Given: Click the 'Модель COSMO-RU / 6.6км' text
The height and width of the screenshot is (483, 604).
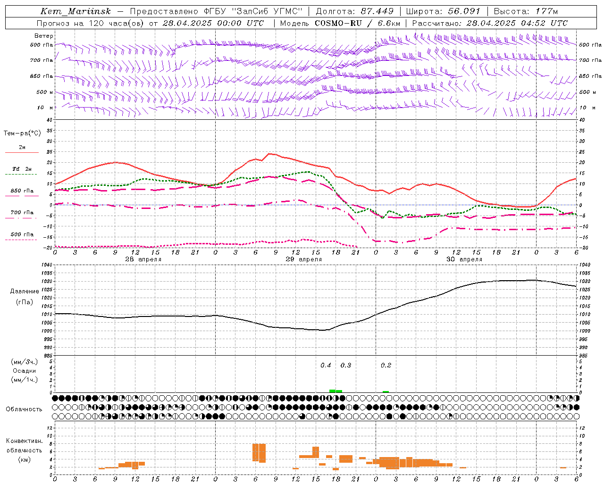Looking at the screenshot, I should (340, 23).
